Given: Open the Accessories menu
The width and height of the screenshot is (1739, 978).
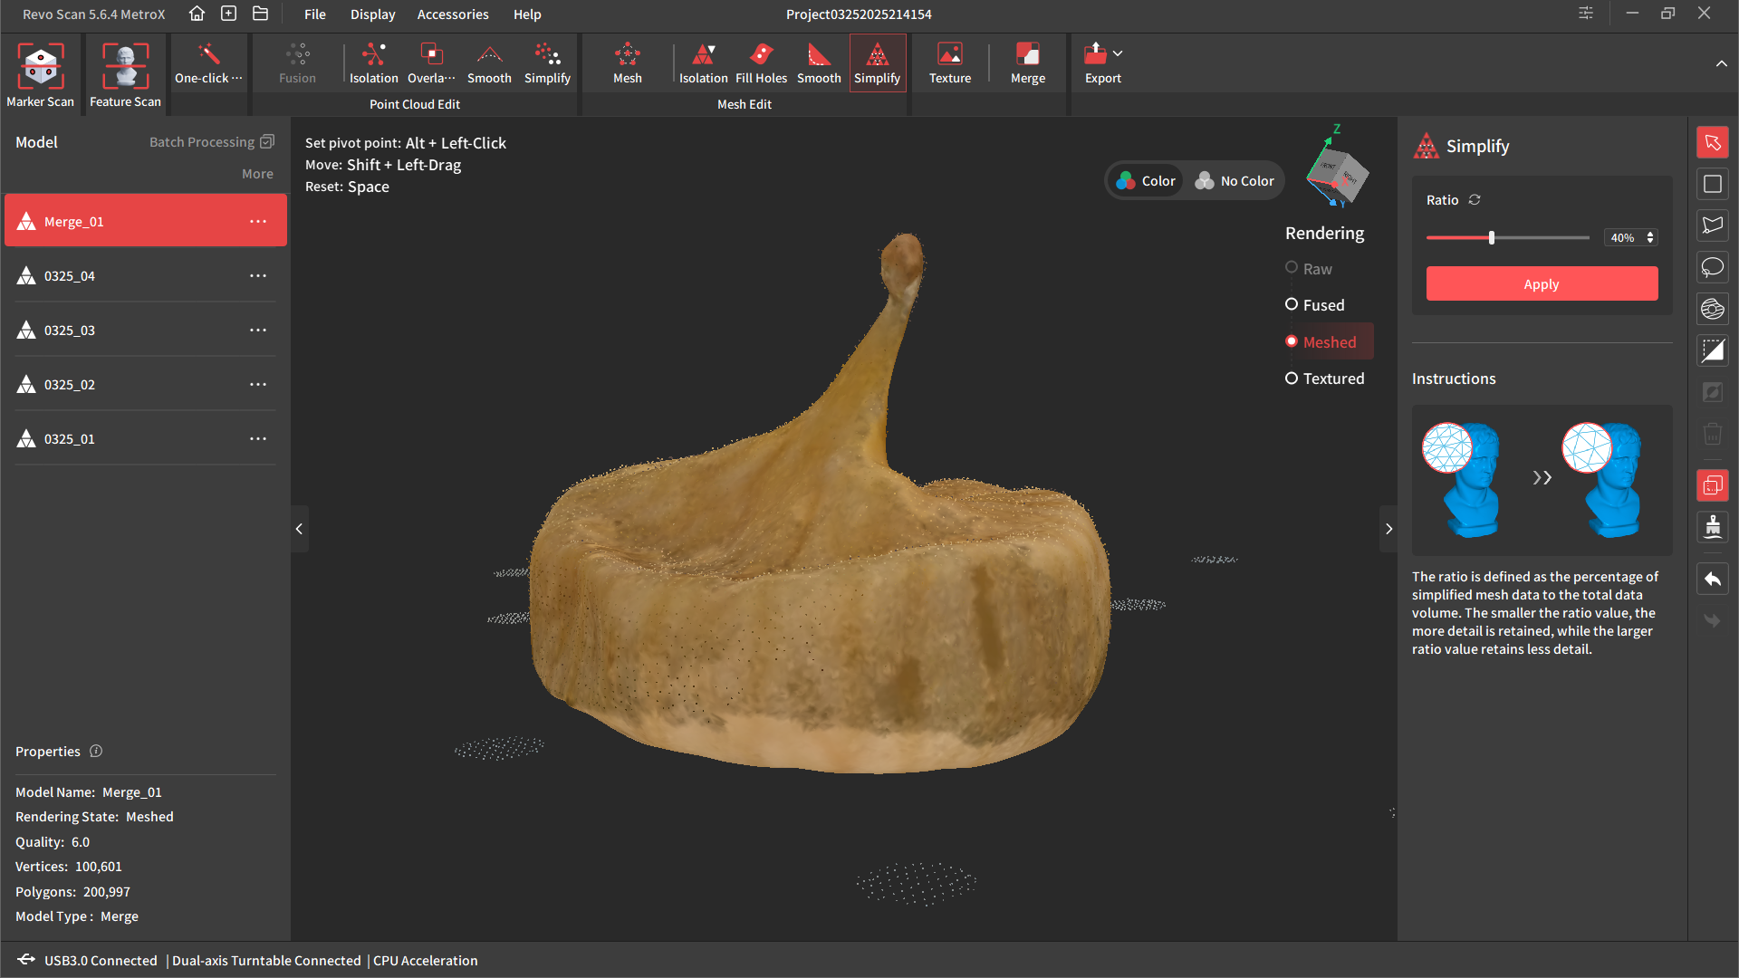Looking at the screenshot, I should coord(452,14).
